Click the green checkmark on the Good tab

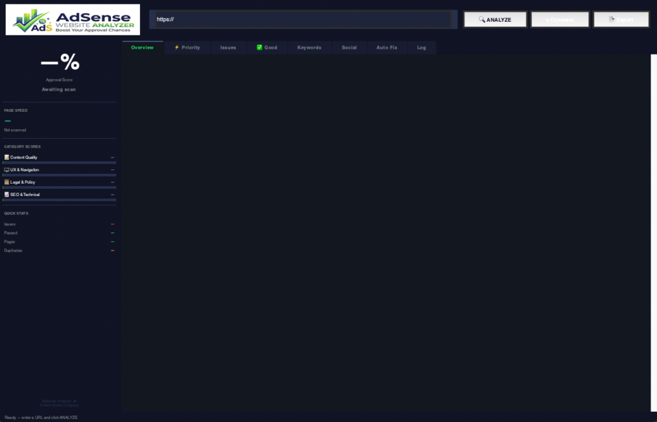point(259,47)
